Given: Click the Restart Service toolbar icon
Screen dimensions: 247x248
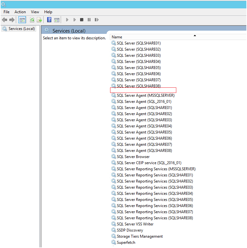Looking at the screenshot, I should click(97, 20).
